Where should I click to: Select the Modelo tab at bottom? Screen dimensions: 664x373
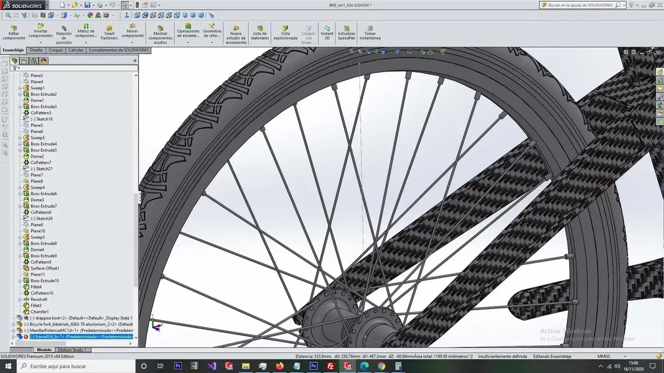pyautogui.click(x=44, y=350)
